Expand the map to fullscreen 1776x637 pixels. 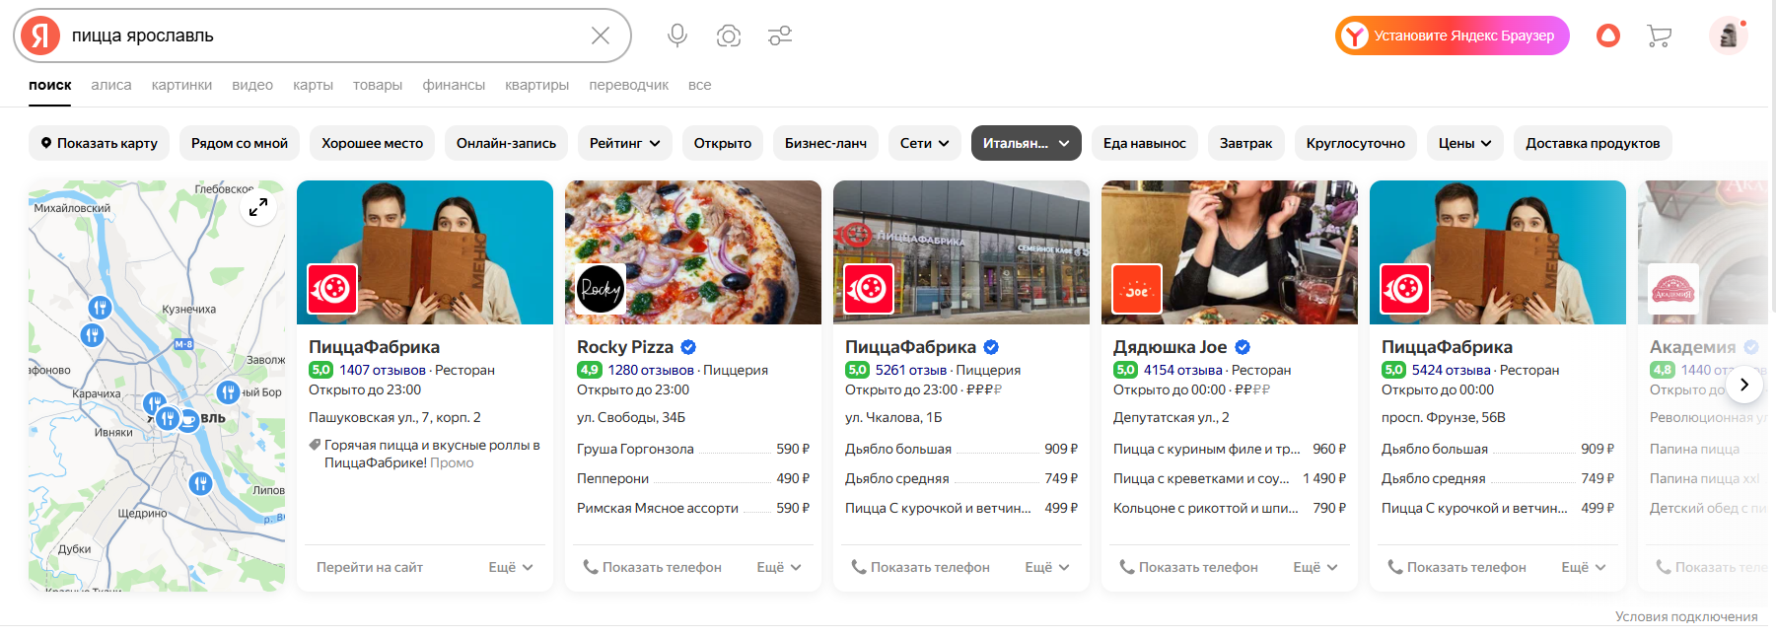pyautogui.click(x=258, y=207)
